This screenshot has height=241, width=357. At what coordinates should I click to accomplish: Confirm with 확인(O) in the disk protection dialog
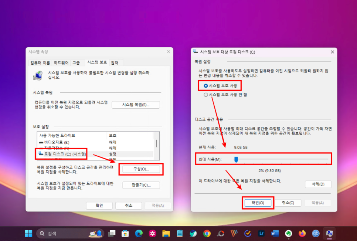[x=258, y=203]
